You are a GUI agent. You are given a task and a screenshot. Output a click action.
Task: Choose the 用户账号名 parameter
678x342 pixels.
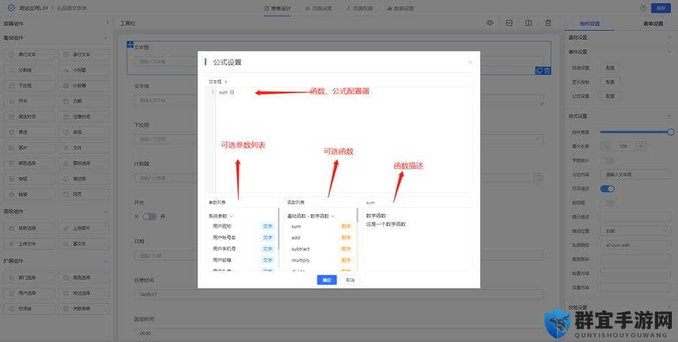coord(242,237)
